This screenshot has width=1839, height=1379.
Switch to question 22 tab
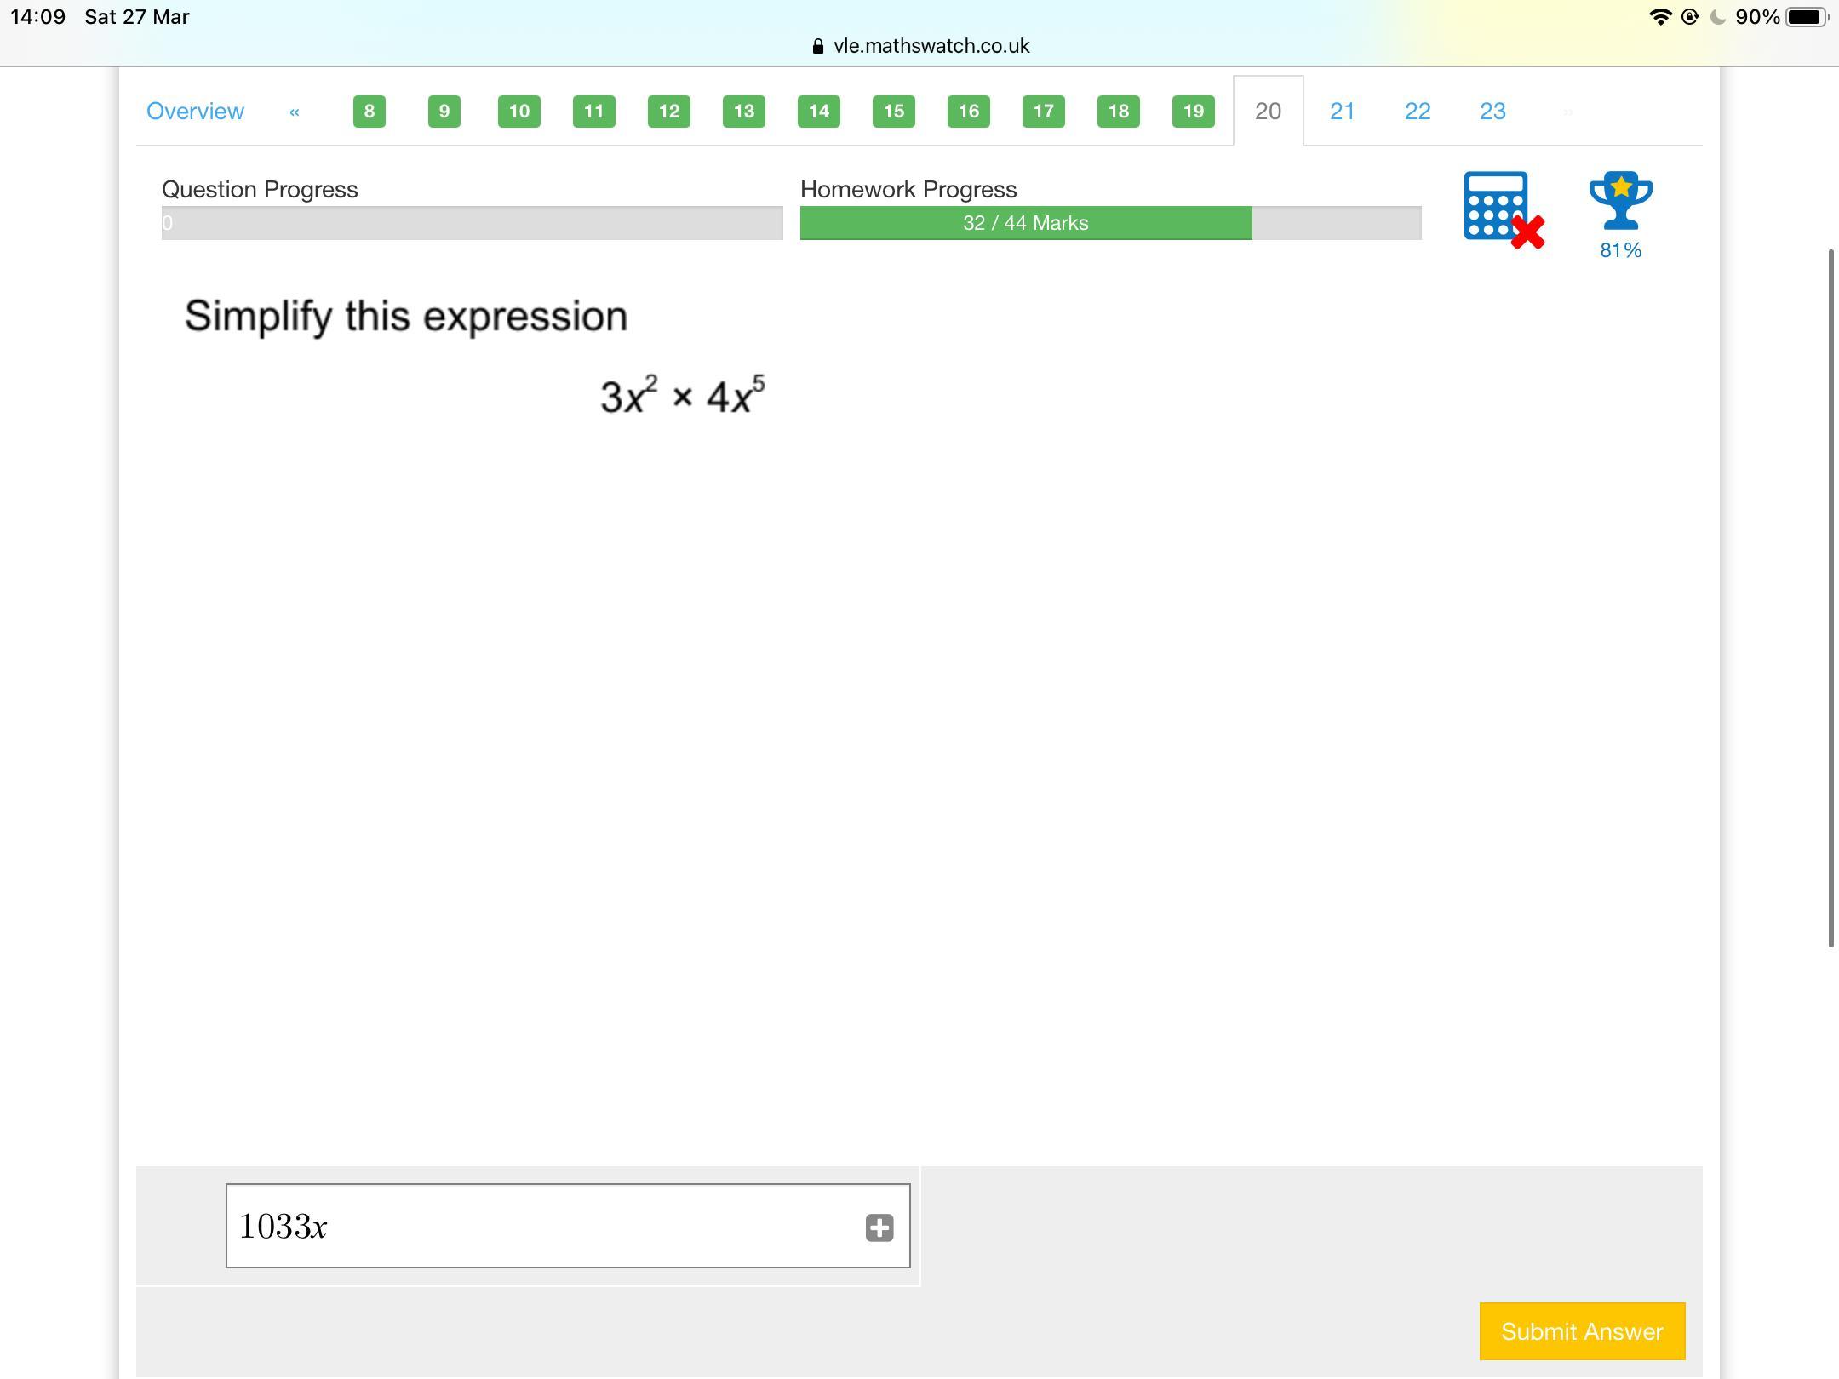1417,112
